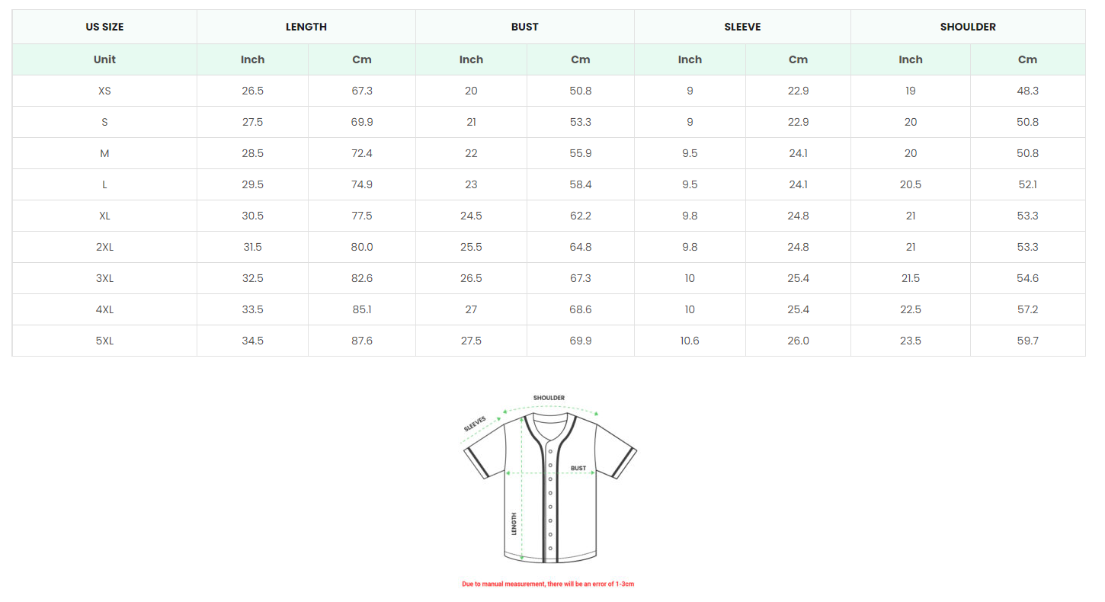Select the 2XL size row label
The height and width of the screenshot is (602, 1105).
click(104, 247)
